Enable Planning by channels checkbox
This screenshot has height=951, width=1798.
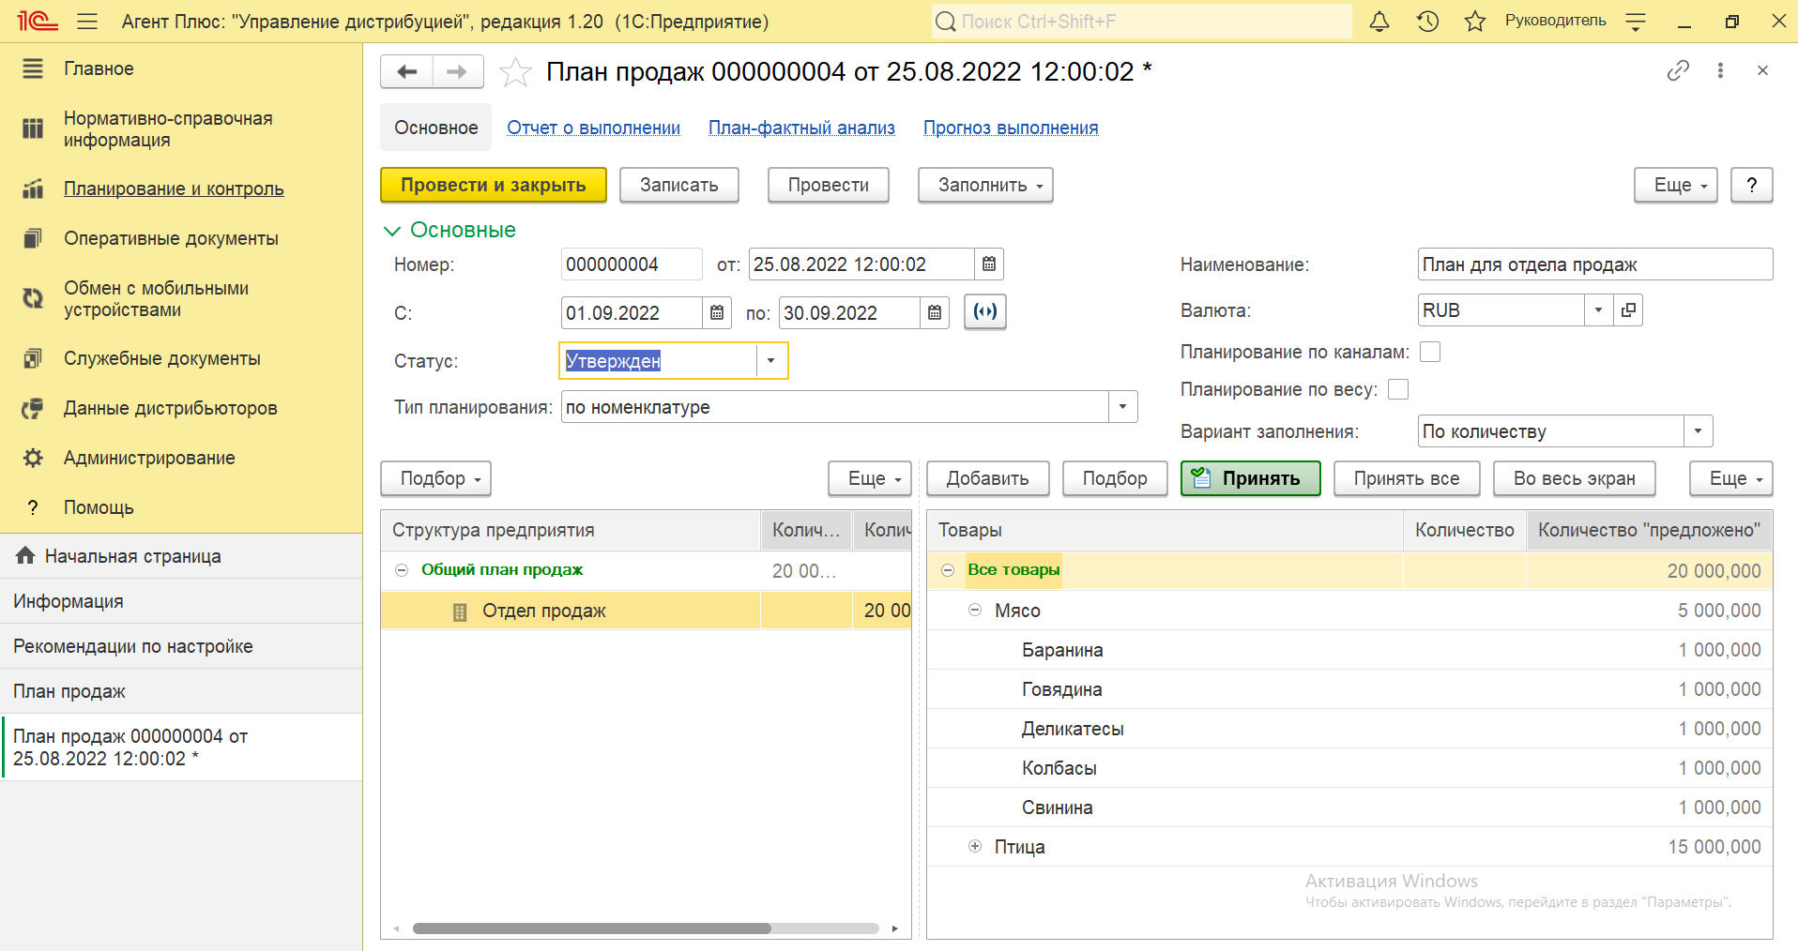1430,352
